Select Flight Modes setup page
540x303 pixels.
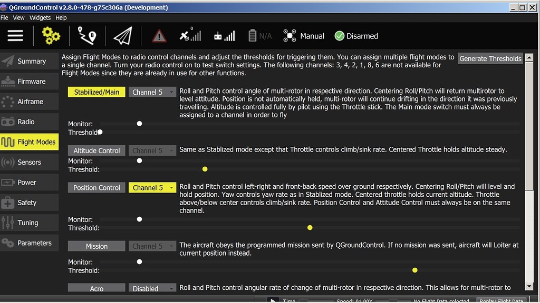[x=30, y=142]
